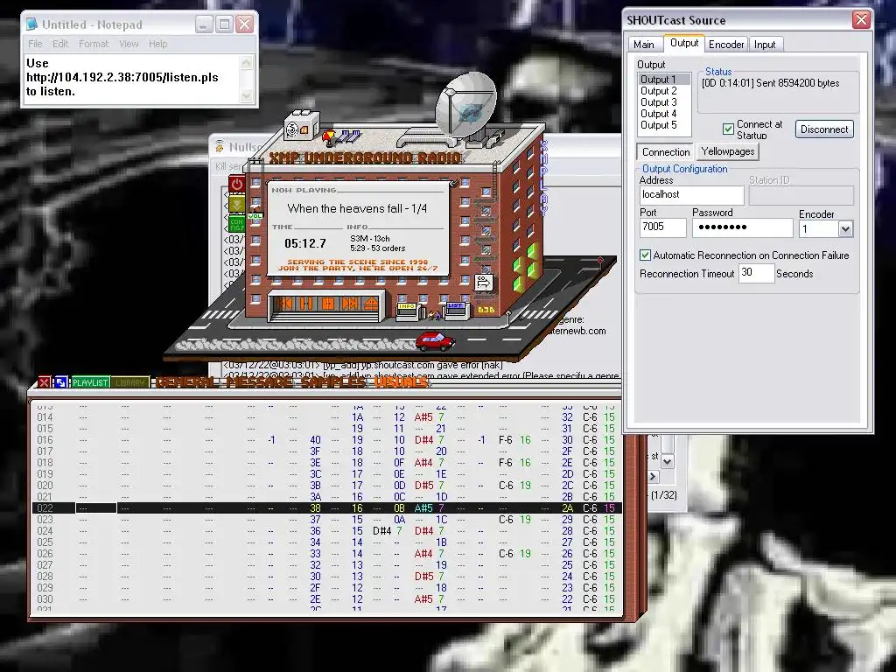This screenshot has width=896, height=672.
Task: Click the eject/open file button in XMPlay
Action: (x=370, y=304)
